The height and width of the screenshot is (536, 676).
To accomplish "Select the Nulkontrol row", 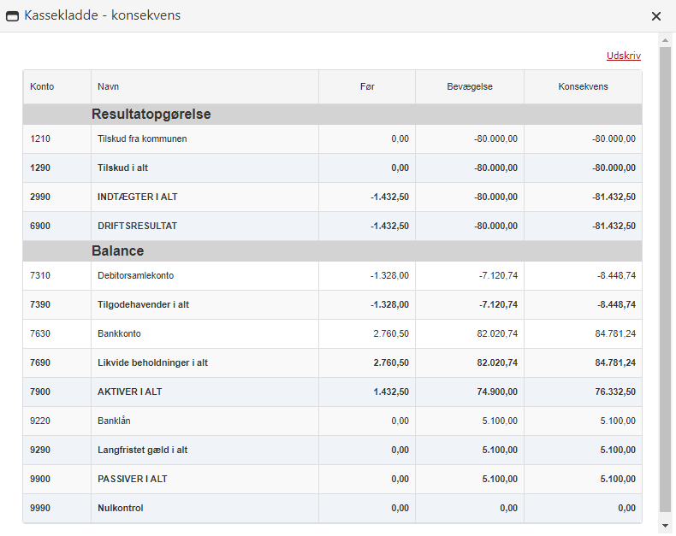I will pos(120,508).
